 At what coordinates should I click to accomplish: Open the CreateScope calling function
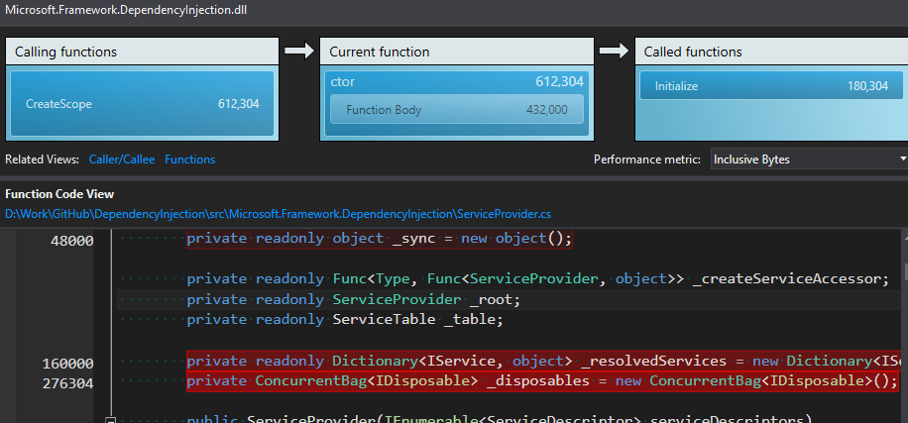point(142,104)
